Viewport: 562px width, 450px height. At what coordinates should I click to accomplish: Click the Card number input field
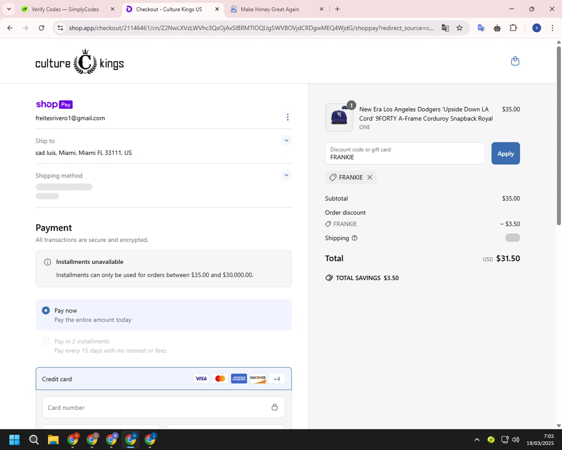click(163, 407)
